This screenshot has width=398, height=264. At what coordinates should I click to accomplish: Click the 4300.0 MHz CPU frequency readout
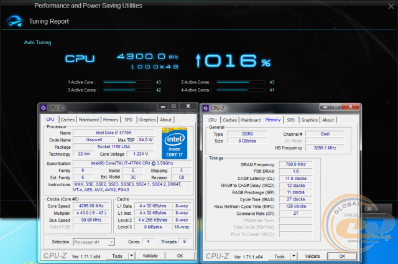tap(147, 57)
